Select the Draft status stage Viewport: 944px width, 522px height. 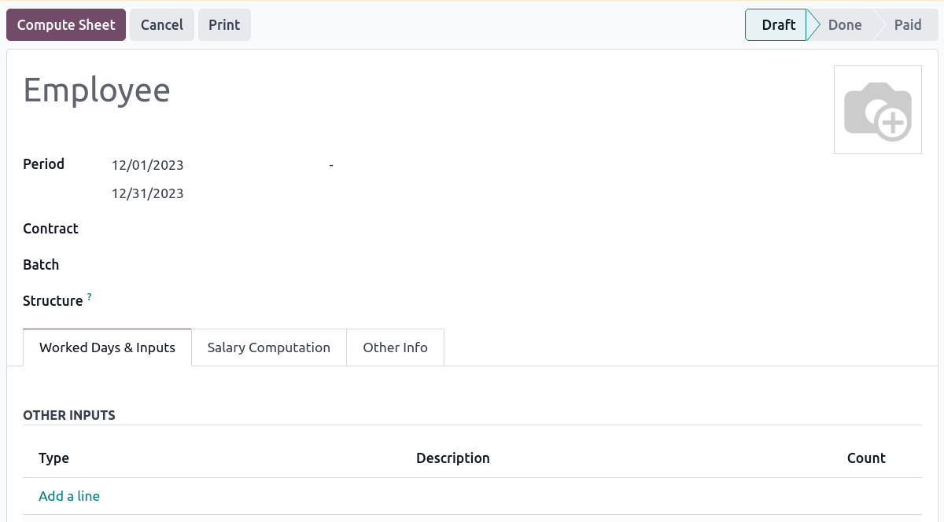tap(777, 24)
